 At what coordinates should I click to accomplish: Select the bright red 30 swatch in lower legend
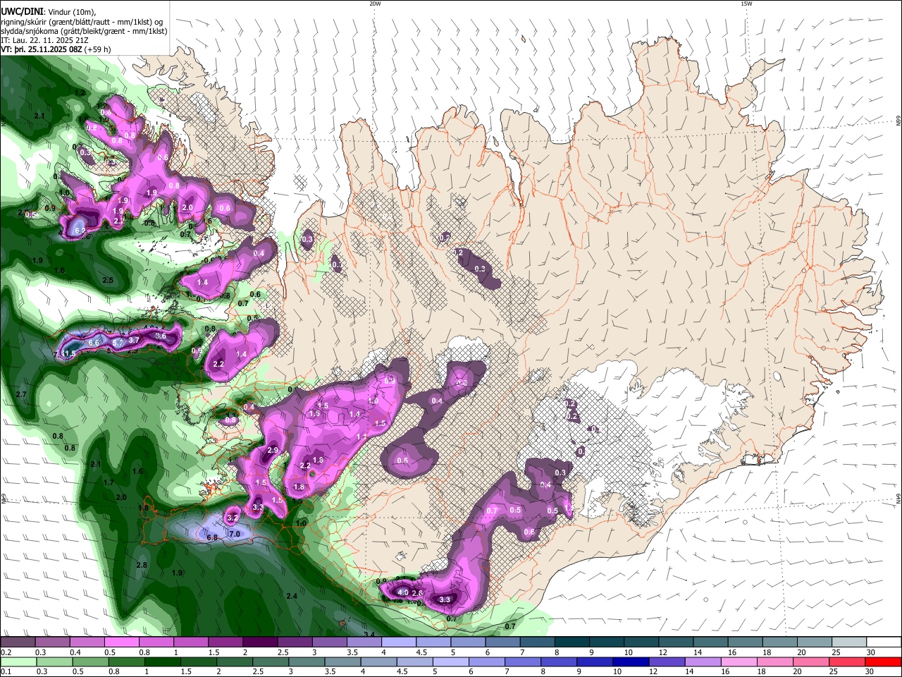884,662
